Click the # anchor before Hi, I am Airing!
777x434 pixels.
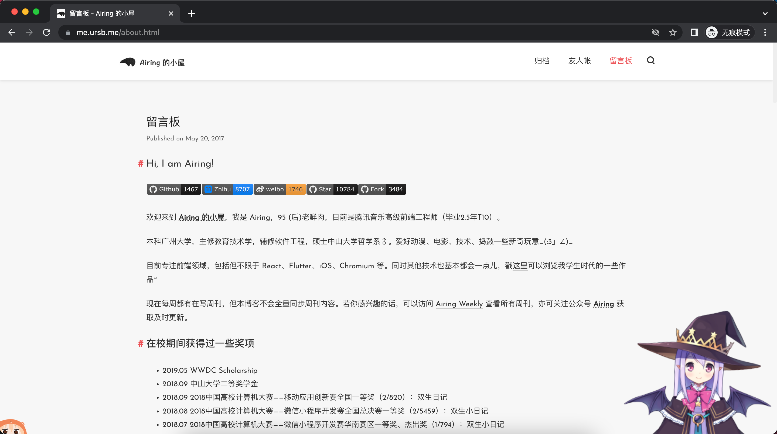(x=141, y=164)
